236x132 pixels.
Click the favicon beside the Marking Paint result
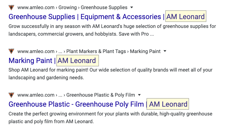coord(11,51)
